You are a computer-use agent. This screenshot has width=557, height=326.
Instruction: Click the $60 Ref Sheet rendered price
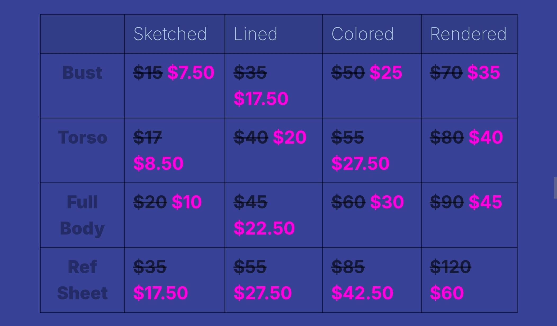point(447,293)
